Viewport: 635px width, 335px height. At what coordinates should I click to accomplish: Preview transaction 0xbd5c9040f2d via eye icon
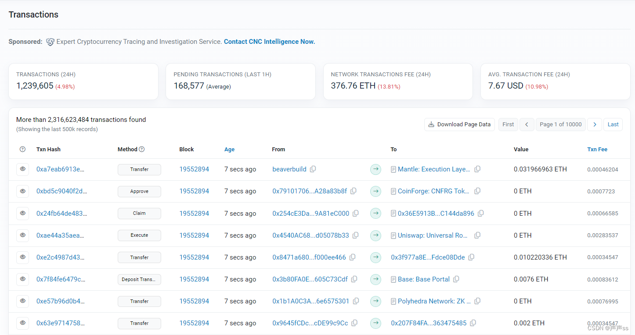[23, 191]
